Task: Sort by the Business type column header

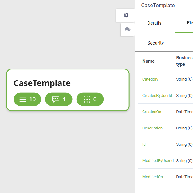Action: click(x=184, y=61)
